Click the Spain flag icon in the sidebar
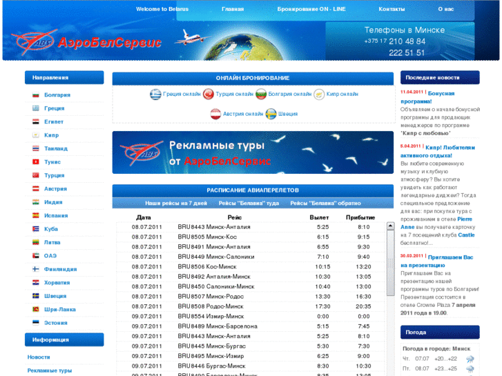Screen dimensions: 502x376 click(x=35, y=216)
